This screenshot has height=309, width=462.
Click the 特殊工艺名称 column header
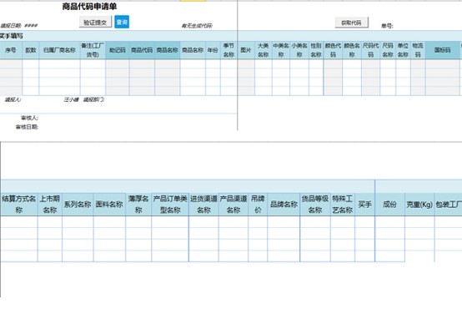[x=343, y=205]
